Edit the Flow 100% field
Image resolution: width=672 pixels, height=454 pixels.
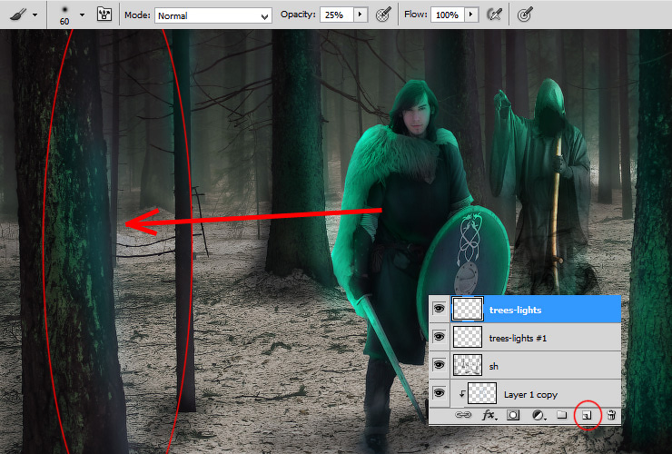click(x=448, y=15)
